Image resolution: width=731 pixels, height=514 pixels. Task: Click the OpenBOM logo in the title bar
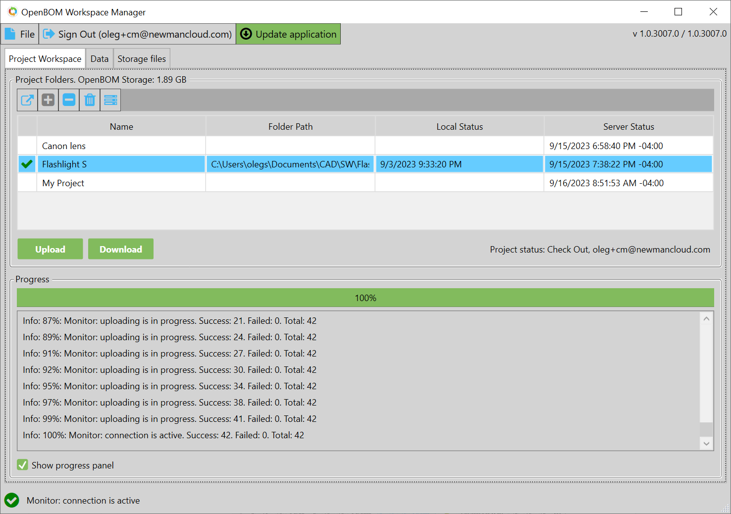click(12, 12)
